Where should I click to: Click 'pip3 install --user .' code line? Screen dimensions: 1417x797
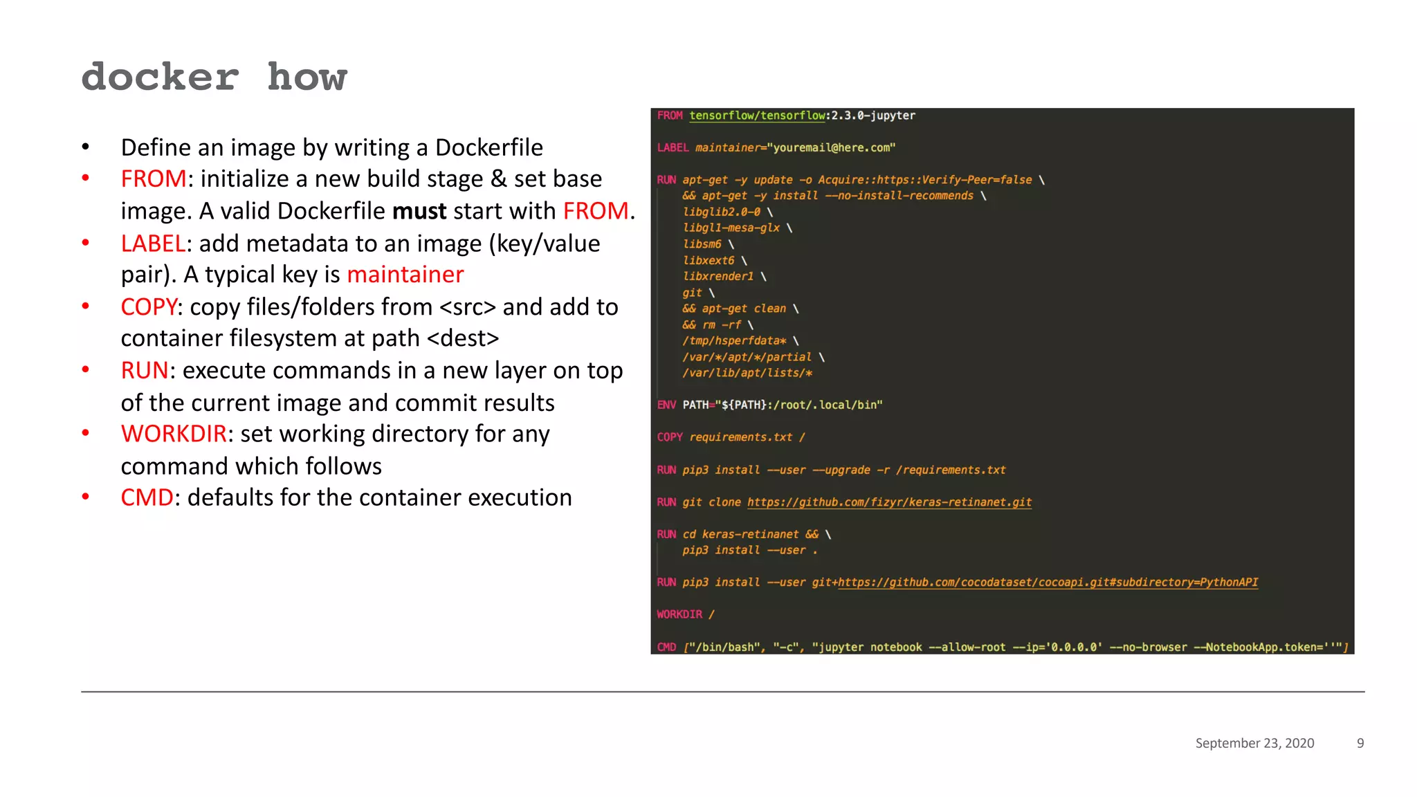point(750,550)
